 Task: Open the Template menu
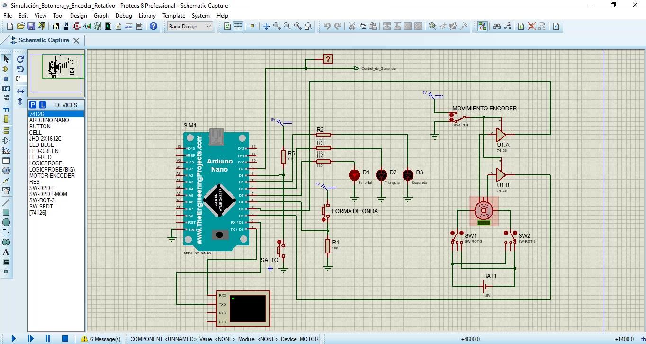point(174,15)
